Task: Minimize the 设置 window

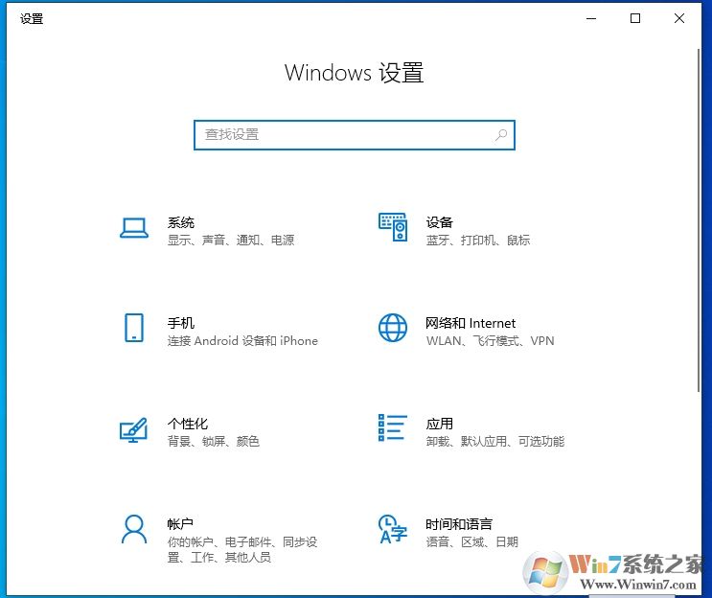Action: [591, 18]
